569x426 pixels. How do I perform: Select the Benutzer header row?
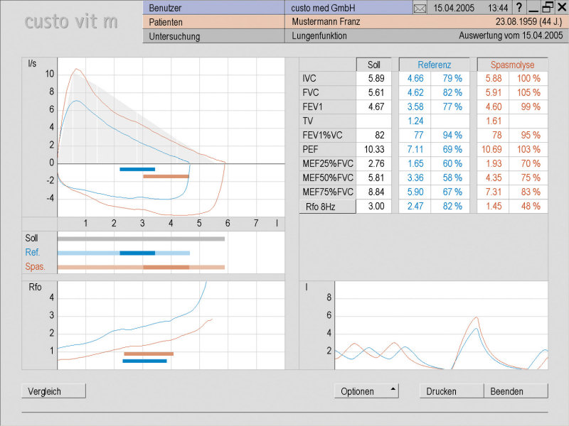pyautogui.click(x=213, y=8)
